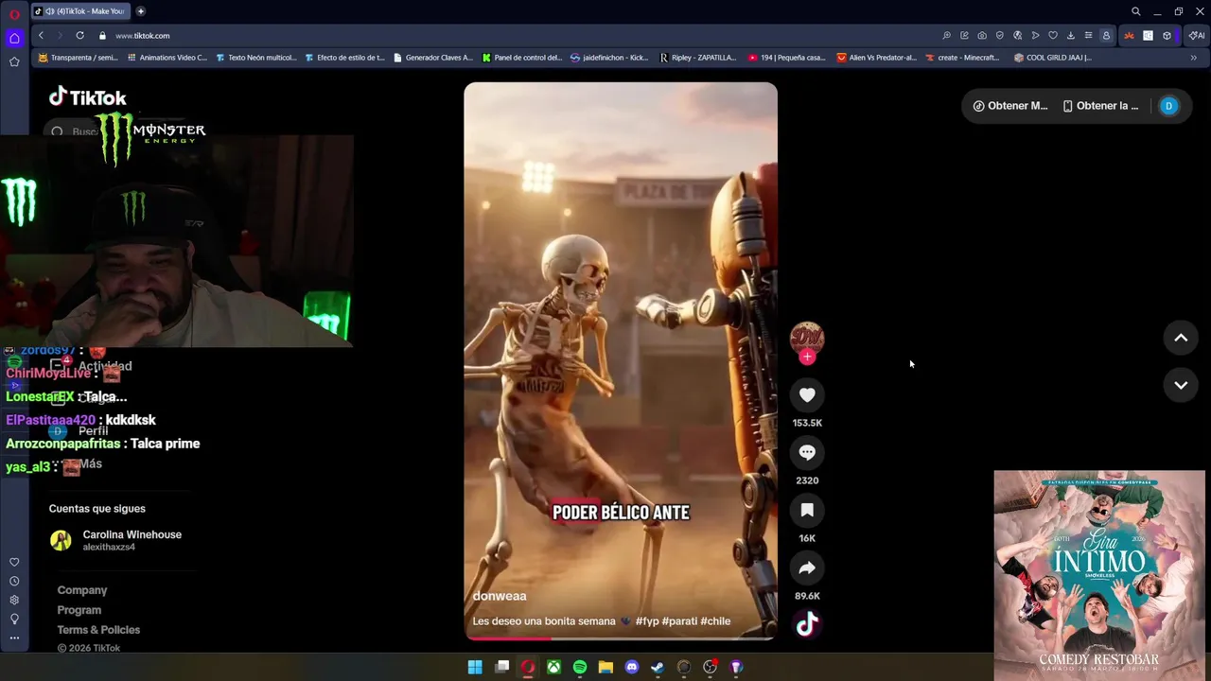Image resolution: width=1211 pixels, height=681 pixels.
Task: Open the send arrow icon in the toolbar
Action: click(x=1035, y=35)
